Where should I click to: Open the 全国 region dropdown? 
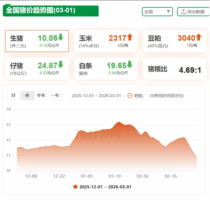(157, 12)
